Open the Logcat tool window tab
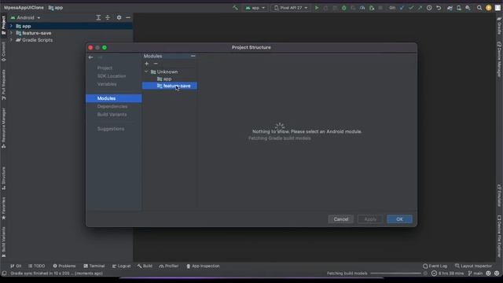Screen dimensions: 503x283 pos(121,266)
